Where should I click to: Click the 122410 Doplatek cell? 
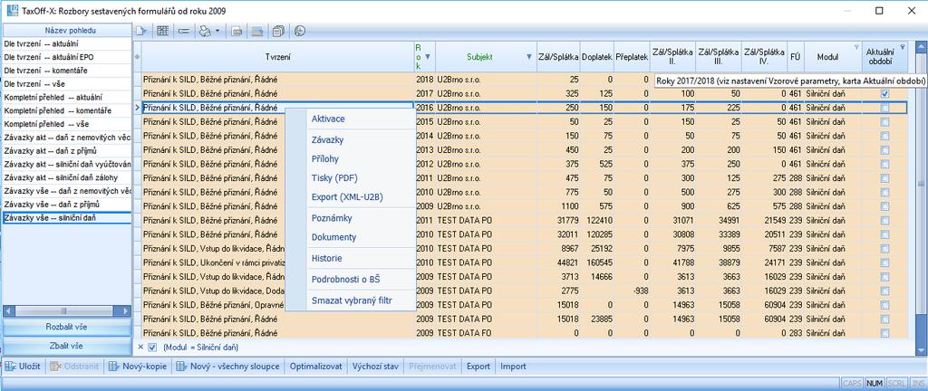point(596,220)
